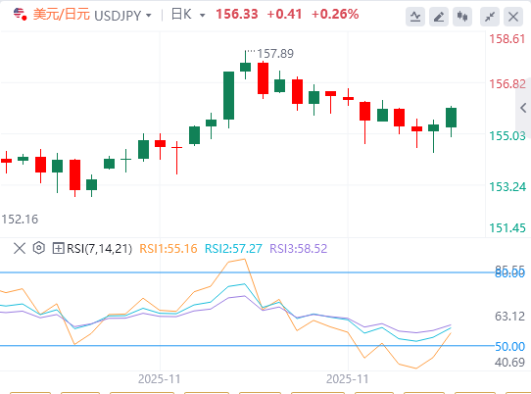The width and height of the screenshot is (531, 394).
Task: Select the pencil drawing tool
Action: 439,16
